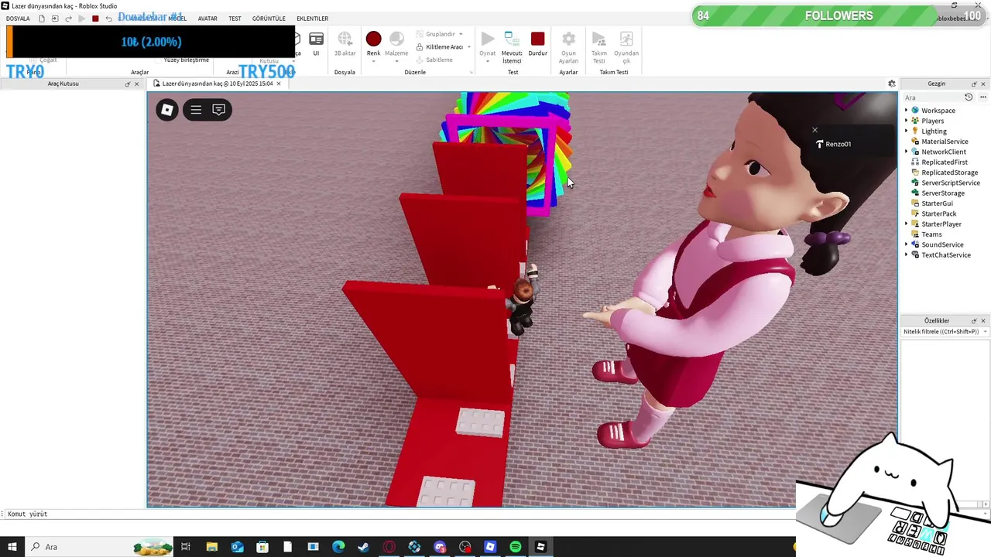Click the Oyundan çık icon
This screenshot has height=557, width=991.
[626, 39]
